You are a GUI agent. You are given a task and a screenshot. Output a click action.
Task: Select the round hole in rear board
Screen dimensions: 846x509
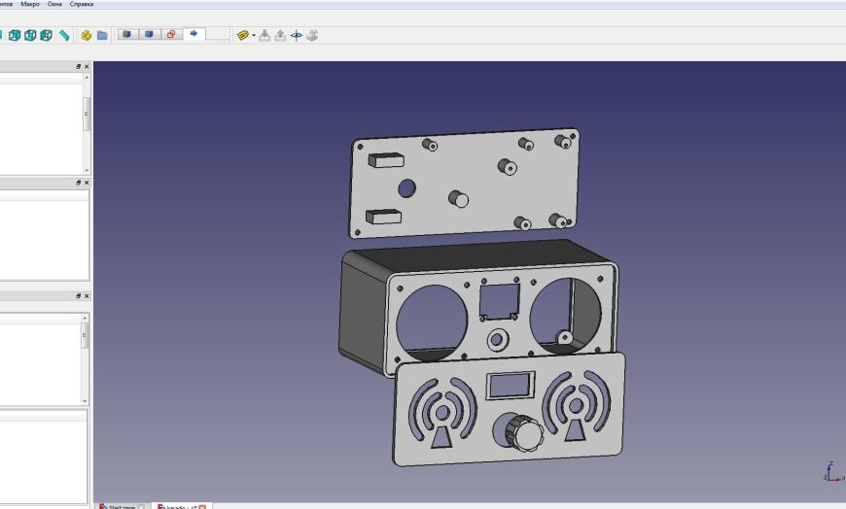[406, 188]
